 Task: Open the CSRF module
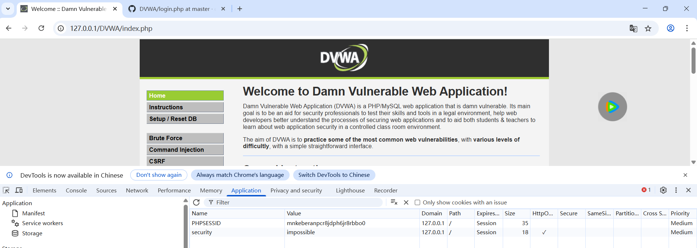pos(185,161)
